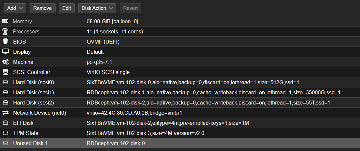This screenshot has height=151, width=360.
Task: Click the Processors CPU chip icon
Action: point(5,31)
